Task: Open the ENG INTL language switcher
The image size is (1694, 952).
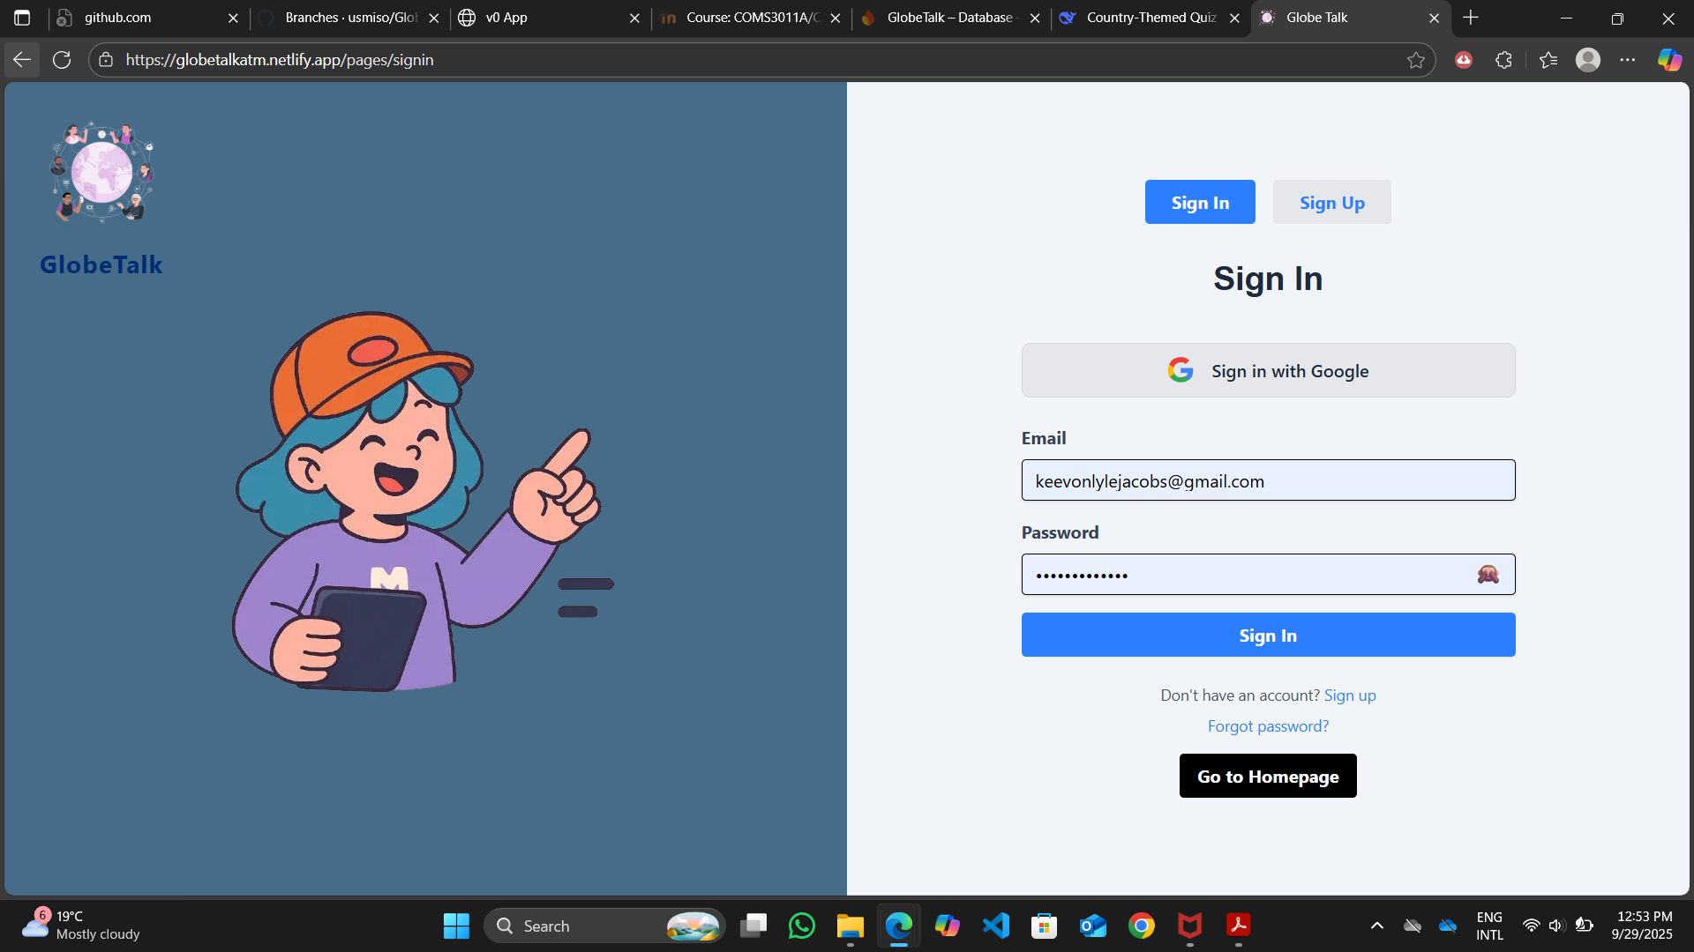Action: point(1489,926)
